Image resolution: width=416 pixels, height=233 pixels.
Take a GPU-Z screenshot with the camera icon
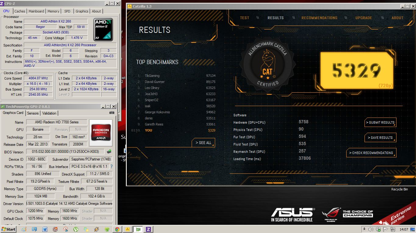tap(112, 112)
